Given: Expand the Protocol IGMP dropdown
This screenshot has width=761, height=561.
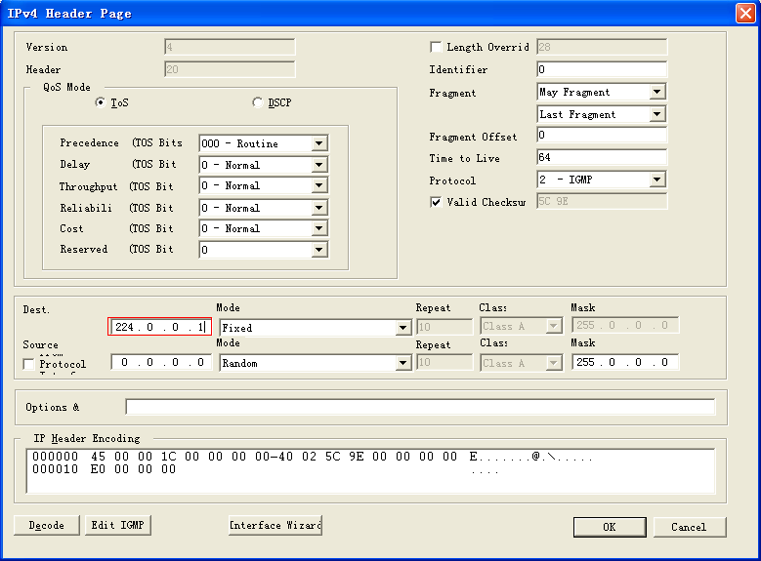Looking at the screenshot, I should click(657, 180).
